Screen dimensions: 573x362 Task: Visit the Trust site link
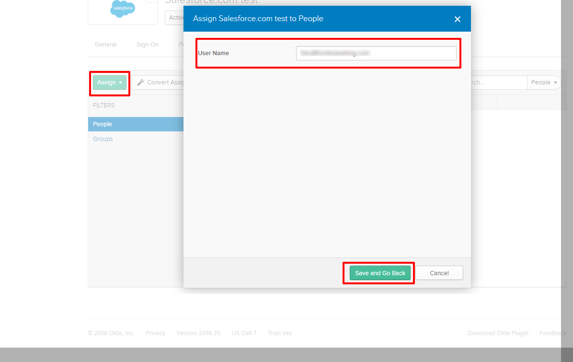click(x=279, y=333)
